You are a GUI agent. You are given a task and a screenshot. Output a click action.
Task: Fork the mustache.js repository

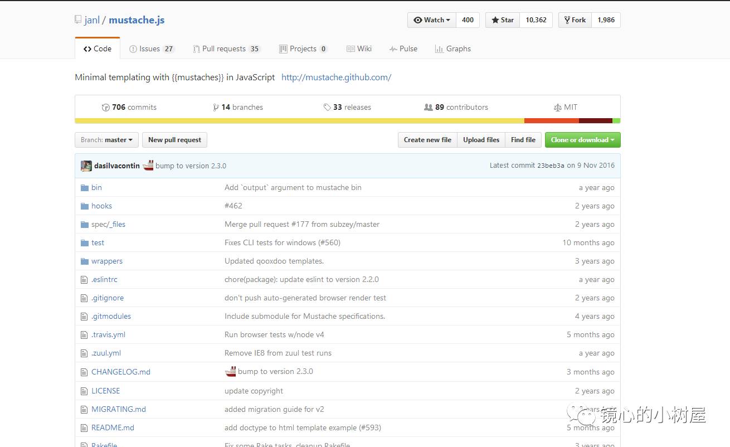click(575, 20)
